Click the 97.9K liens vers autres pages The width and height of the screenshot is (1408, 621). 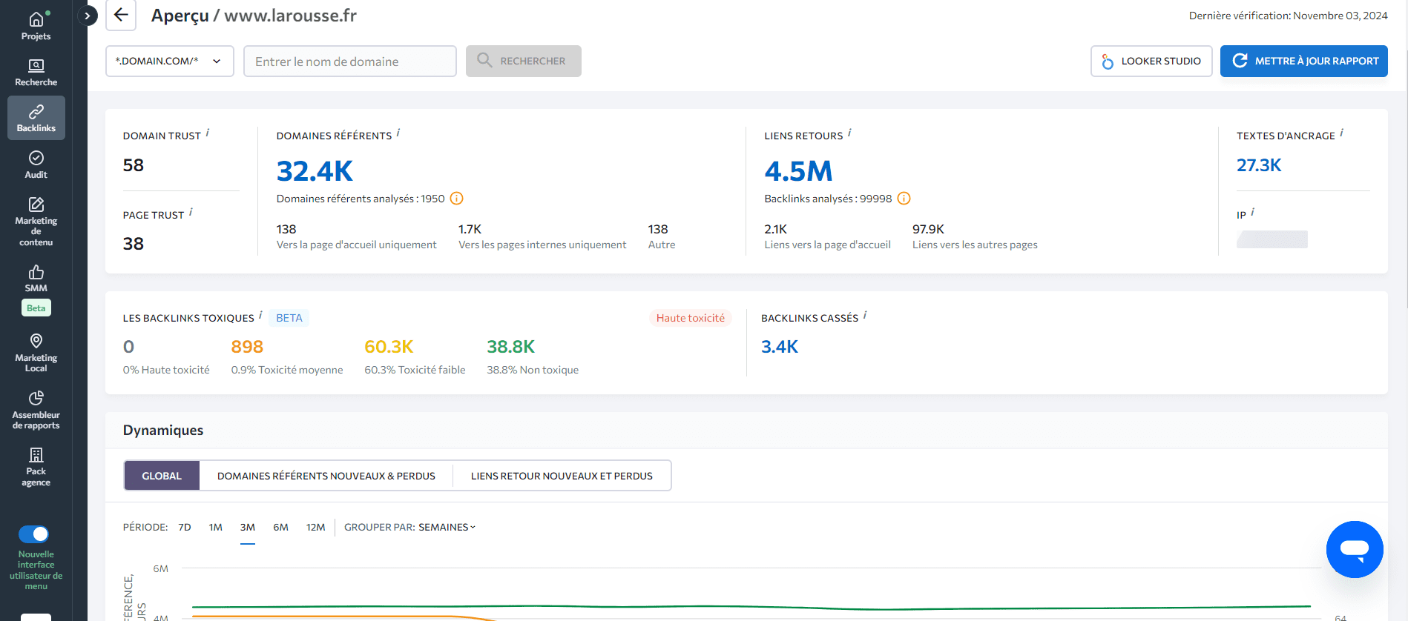pyautogui.click(x=928, y=229)
